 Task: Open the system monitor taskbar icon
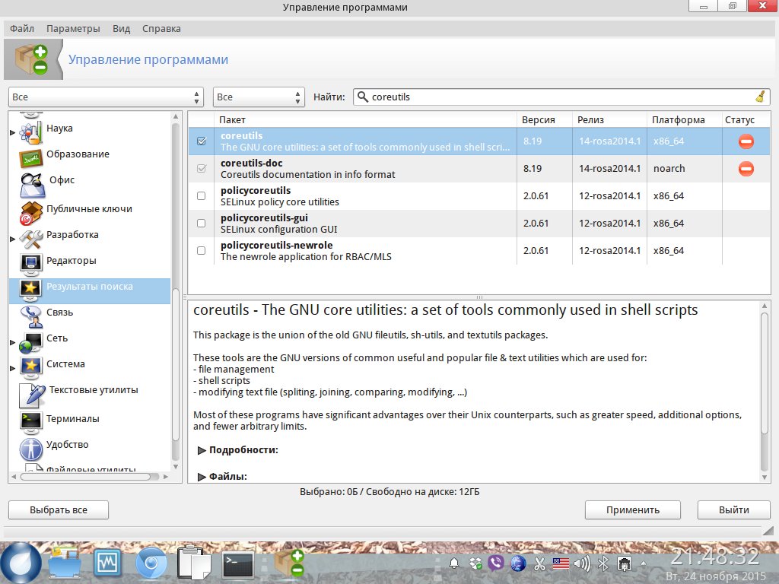coord(107,563)
